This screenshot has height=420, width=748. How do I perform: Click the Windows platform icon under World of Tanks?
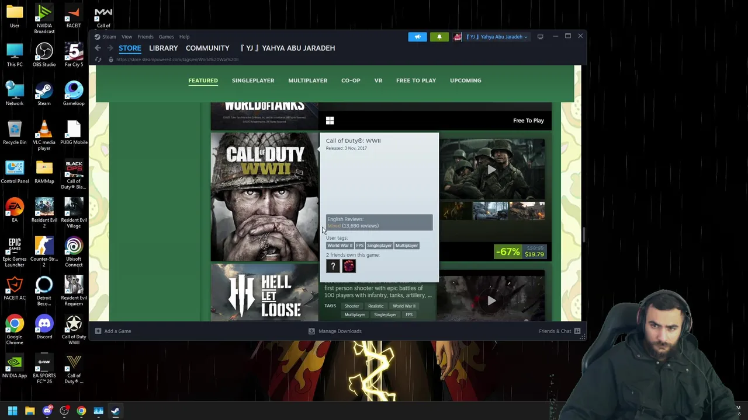tap(330, 120)
